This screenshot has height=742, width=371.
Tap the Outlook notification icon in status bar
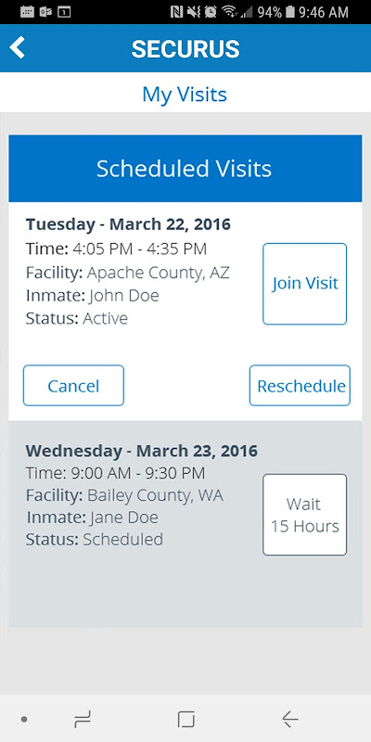tap(45, 12)
